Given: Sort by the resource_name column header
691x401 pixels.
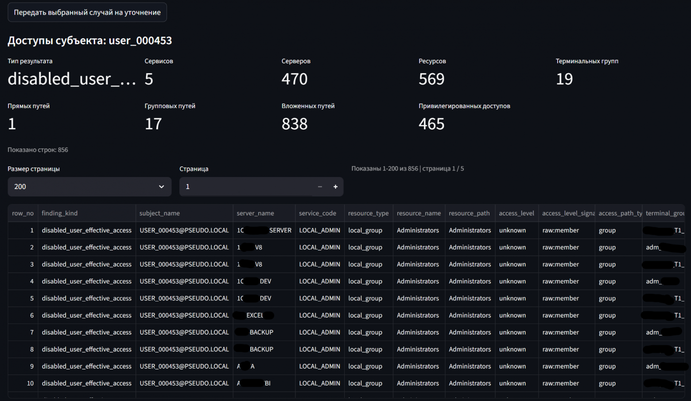Looking at the screenshot, I should tap(419, 213).
